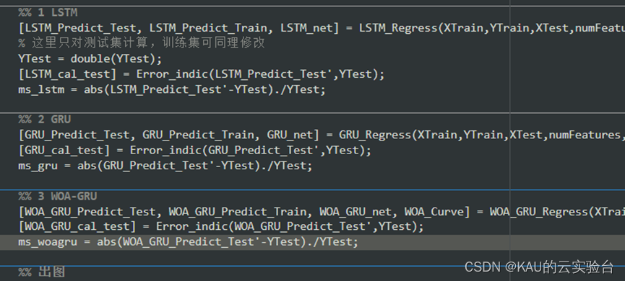Click the GRU_cal_test Error_indic line
The width and height of the screenshot is (625, 281).
click(x=194, y=151)
